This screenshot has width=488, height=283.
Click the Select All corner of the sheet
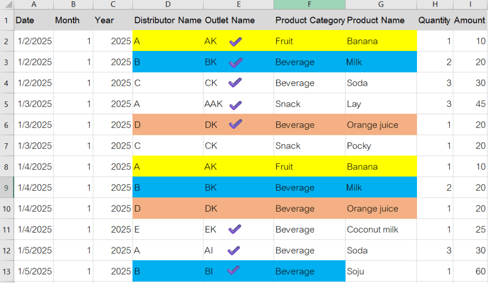tap(7, 4)
